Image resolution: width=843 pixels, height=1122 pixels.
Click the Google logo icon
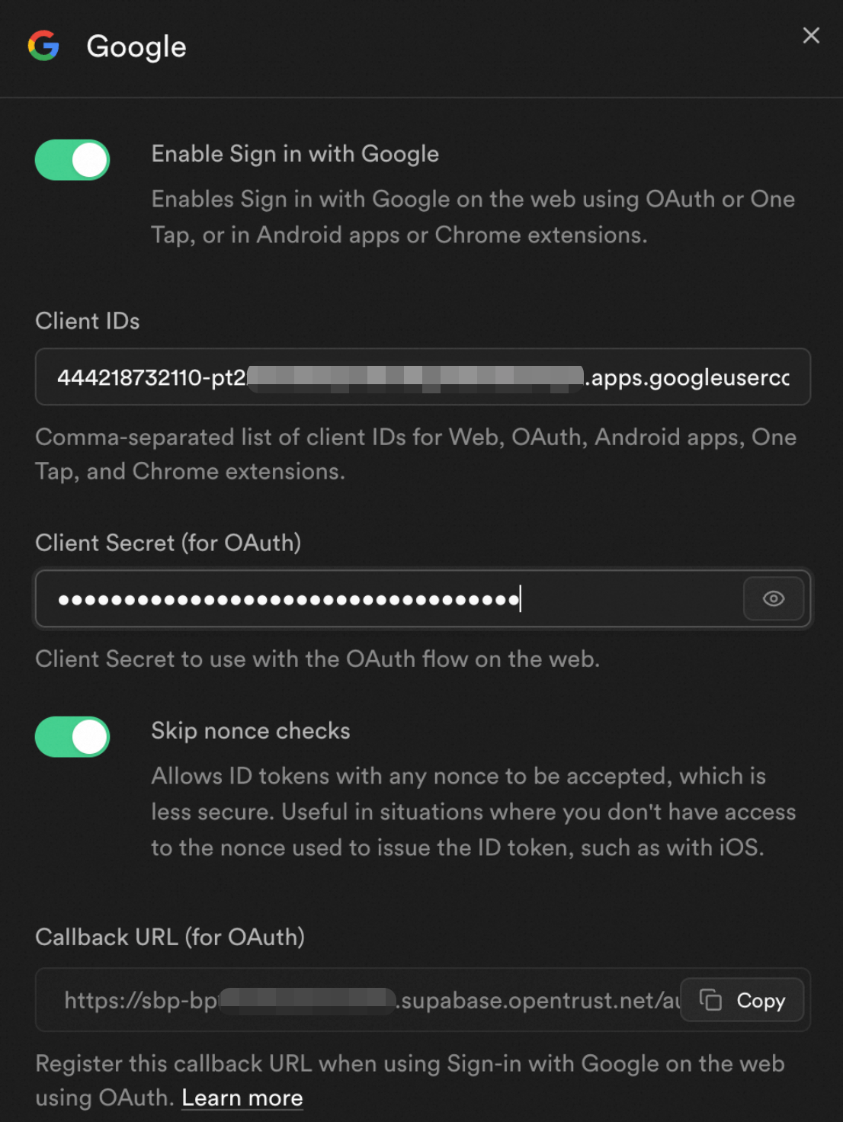43,46
